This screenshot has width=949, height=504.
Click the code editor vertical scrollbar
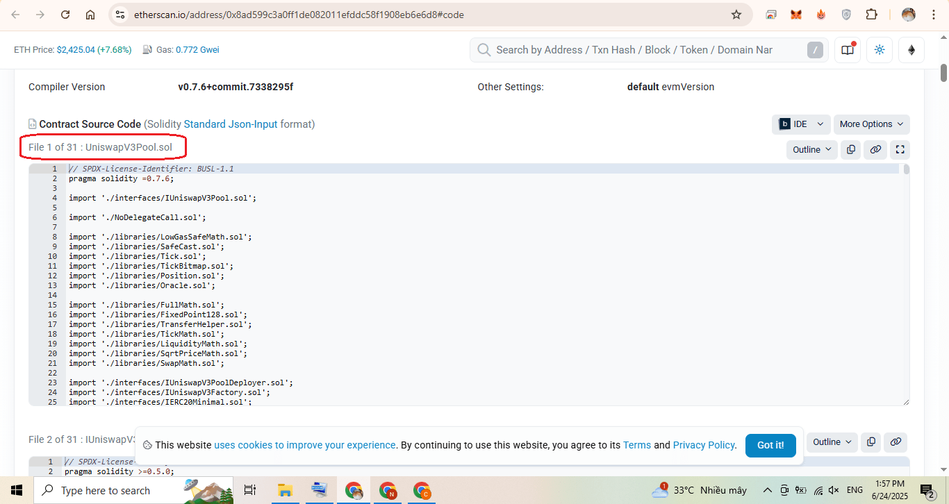(906, 169)
